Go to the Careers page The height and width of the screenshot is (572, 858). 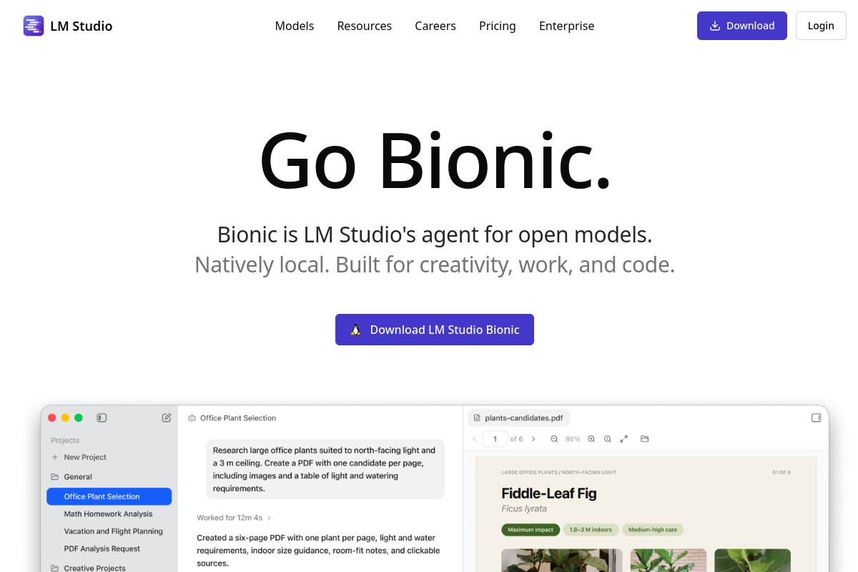435,26
